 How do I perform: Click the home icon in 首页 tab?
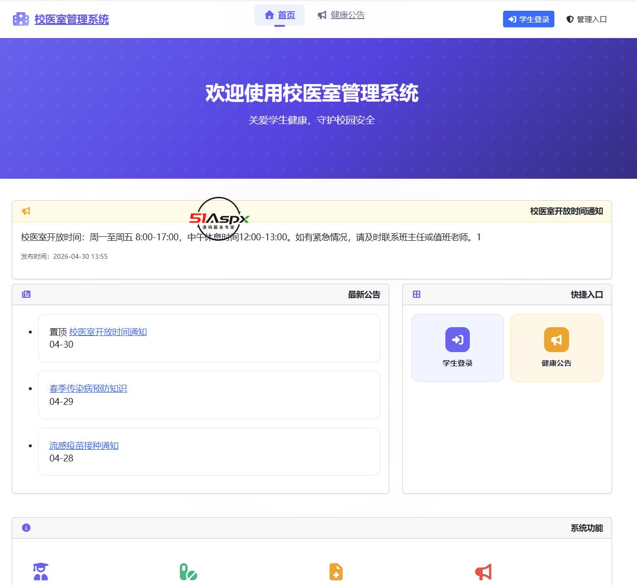[269, 15]
